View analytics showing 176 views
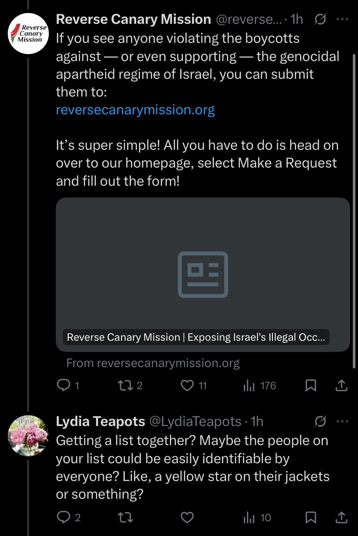358x536 pixels. [x=259, y=385]
